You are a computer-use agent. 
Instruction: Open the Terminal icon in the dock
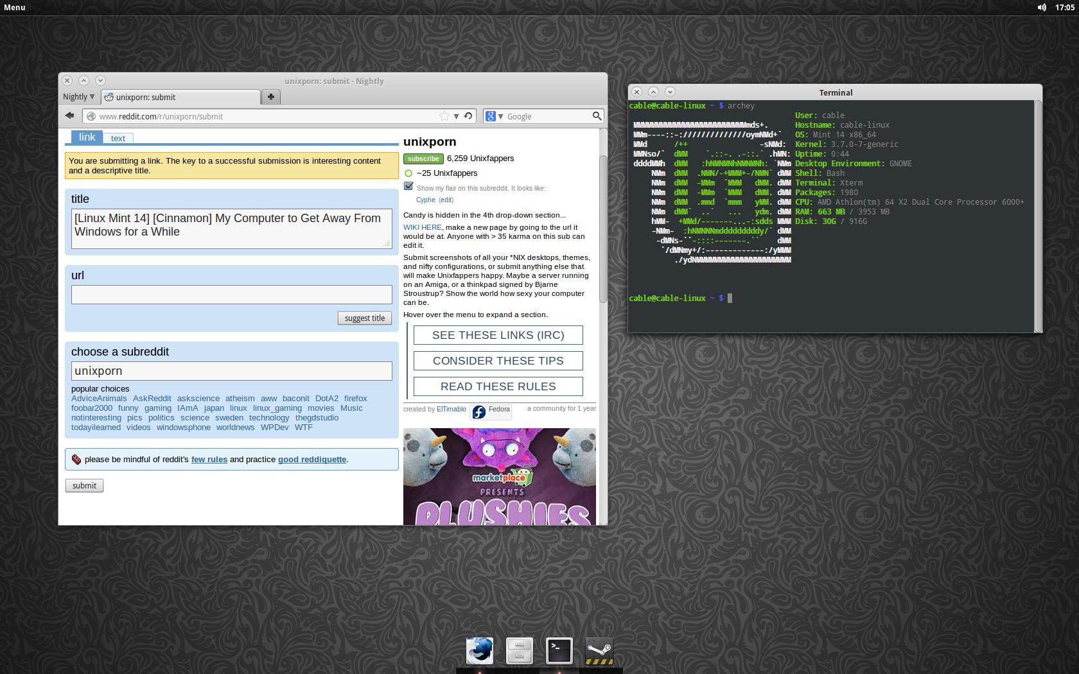tap(559, 651)
